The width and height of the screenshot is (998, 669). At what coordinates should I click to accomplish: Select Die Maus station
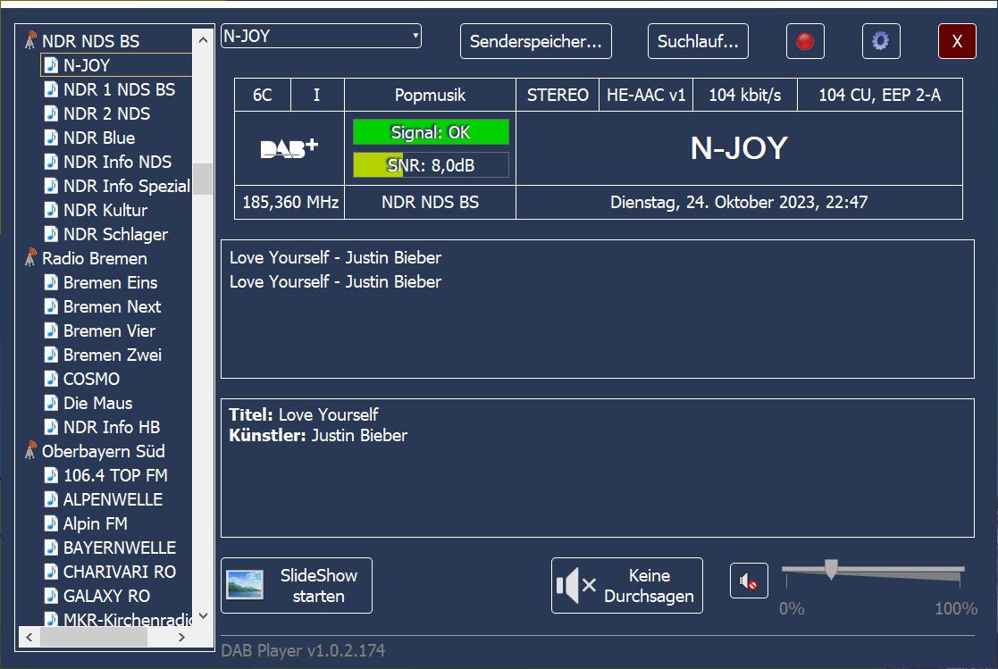pyautogui.click(x=97, y=403)
